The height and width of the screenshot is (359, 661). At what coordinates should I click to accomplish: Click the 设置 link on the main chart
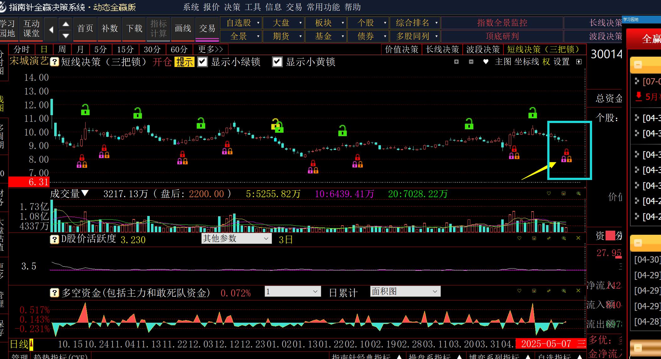coord(562,62)
